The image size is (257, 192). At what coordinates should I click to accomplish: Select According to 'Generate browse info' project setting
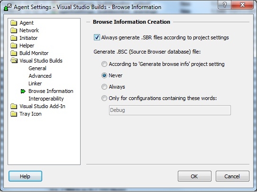(104, 64)
